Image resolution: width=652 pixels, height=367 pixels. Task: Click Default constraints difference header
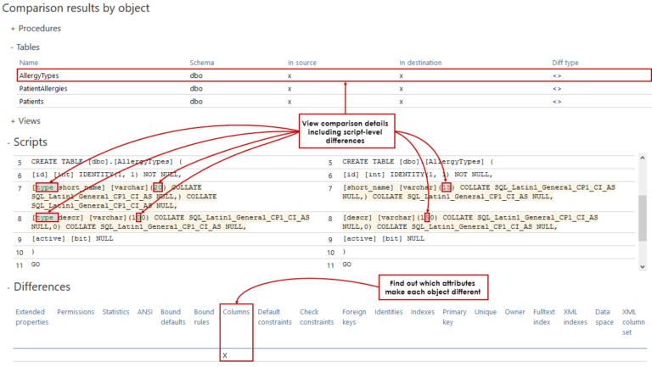(x=274, y=317)
